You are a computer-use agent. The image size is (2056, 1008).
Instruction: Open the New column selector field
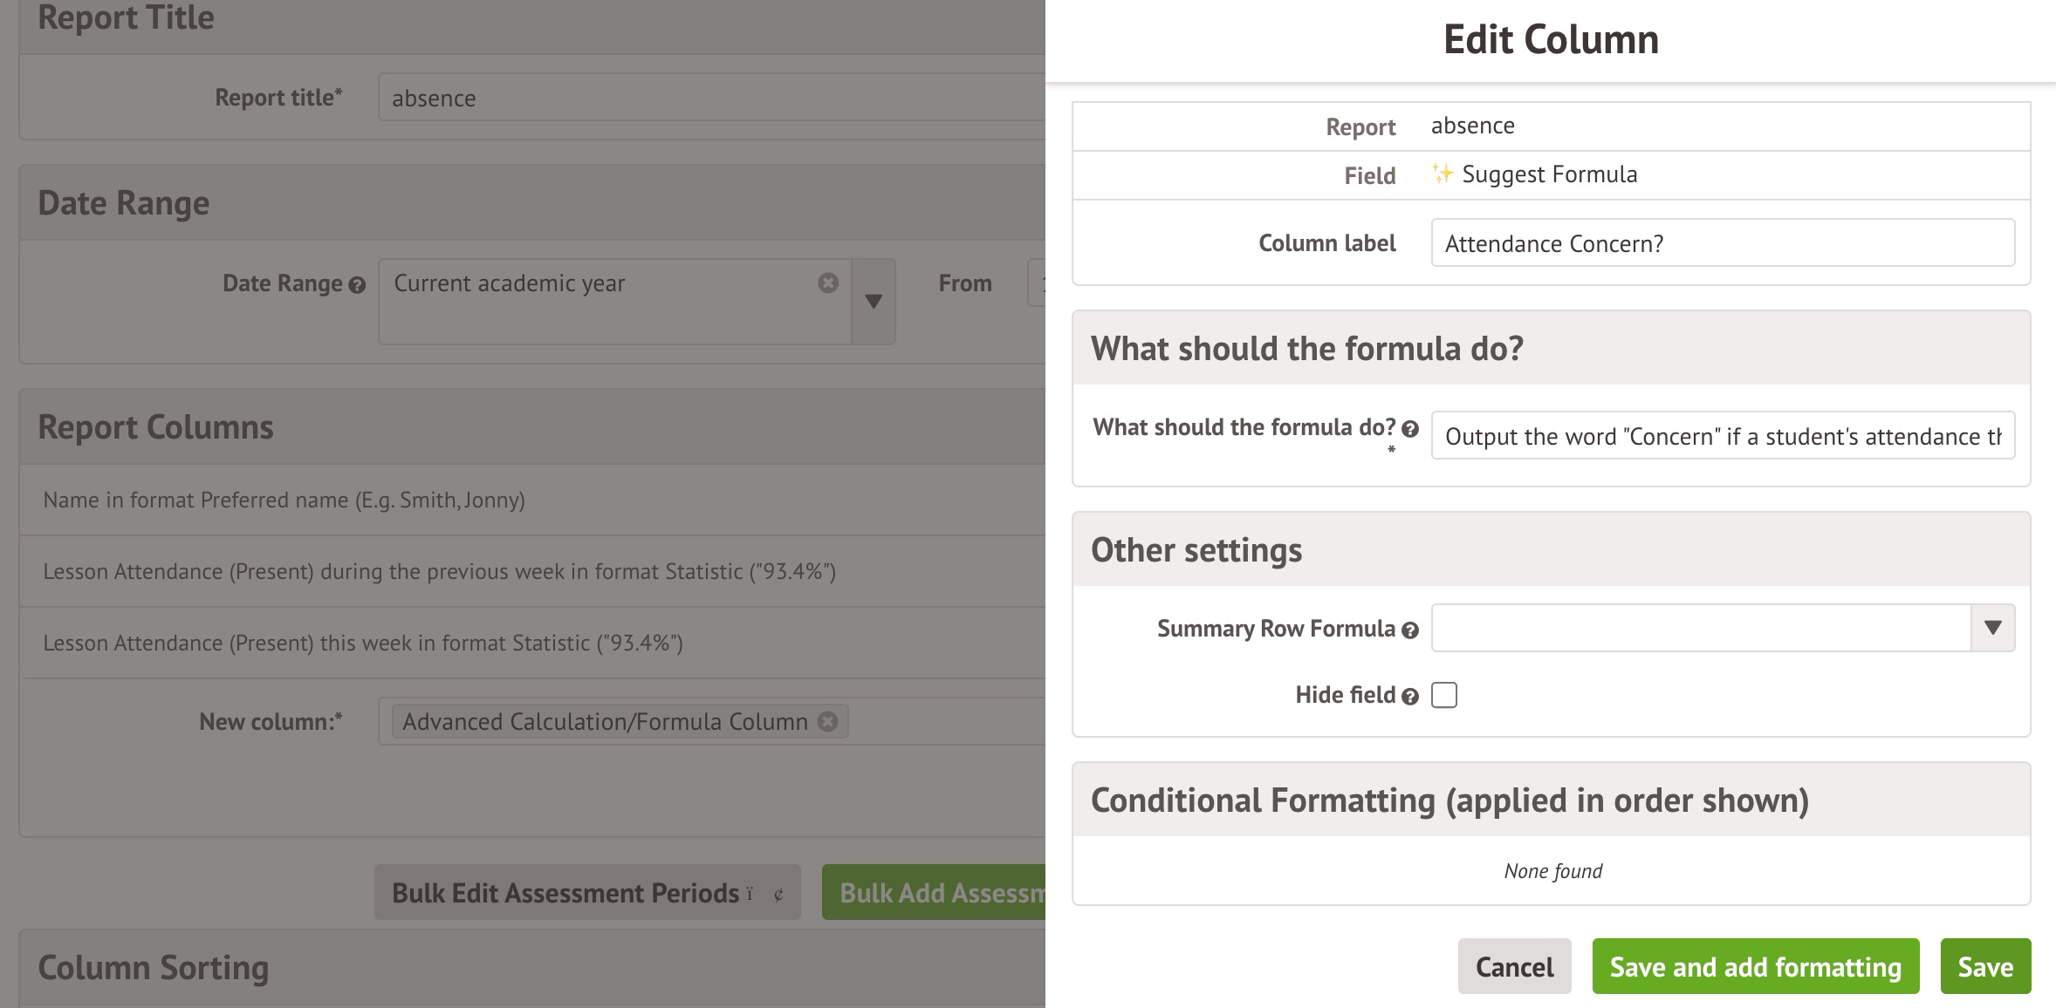click(x=942, y=722)
